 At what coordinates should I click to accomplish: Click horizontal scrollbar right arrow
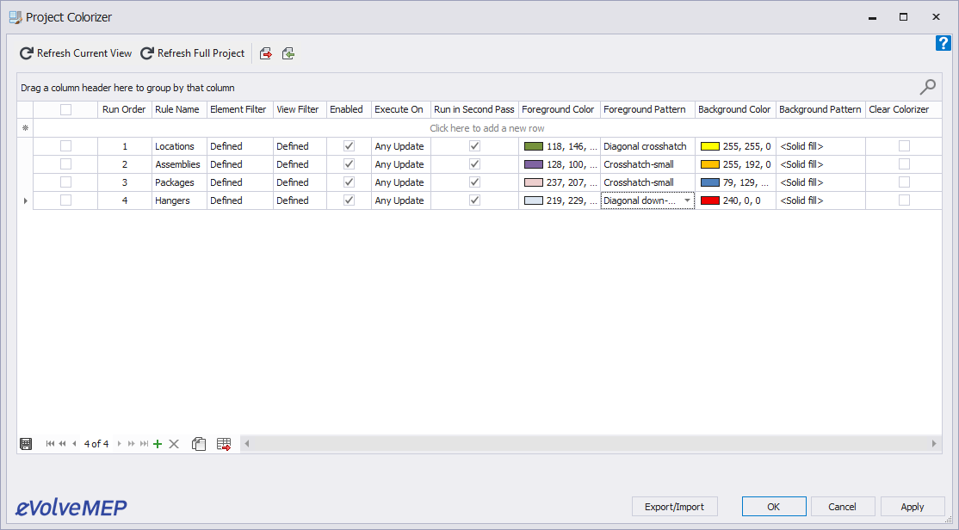pos(934,444)
